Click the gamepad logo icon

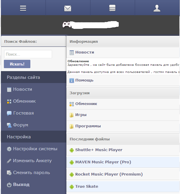(x=67, y=25)
